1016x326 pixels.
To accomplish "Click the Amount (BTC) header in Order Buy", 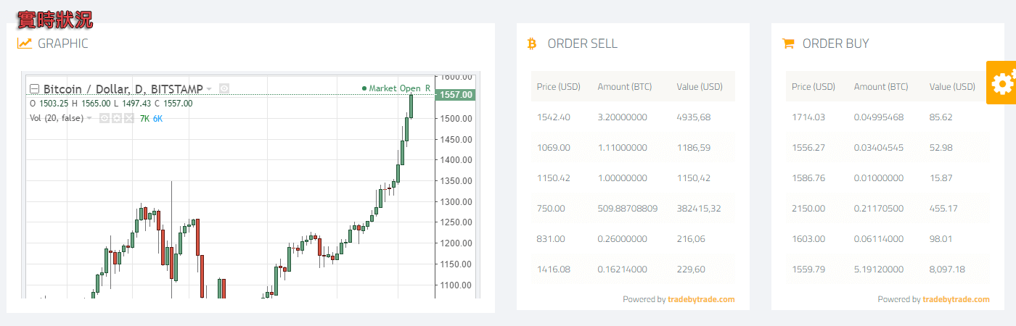I will click(x=880, y=87).
